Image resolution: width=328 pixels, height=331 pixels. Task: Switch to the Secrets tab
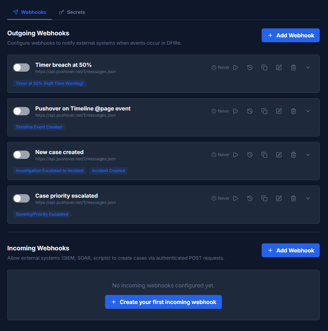coord(72,12)
